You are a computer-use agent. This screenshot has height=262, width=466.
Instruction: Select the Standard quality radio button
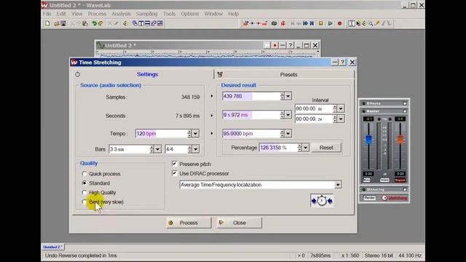84,183
